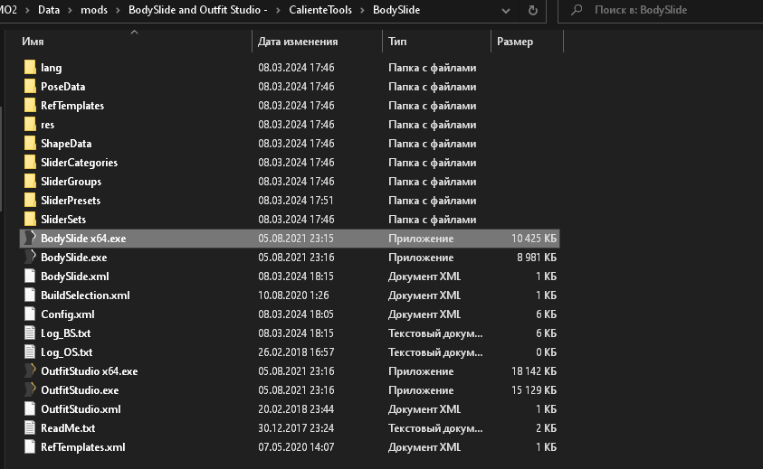Select the SliderCategories folder icon

click(30, 163)
